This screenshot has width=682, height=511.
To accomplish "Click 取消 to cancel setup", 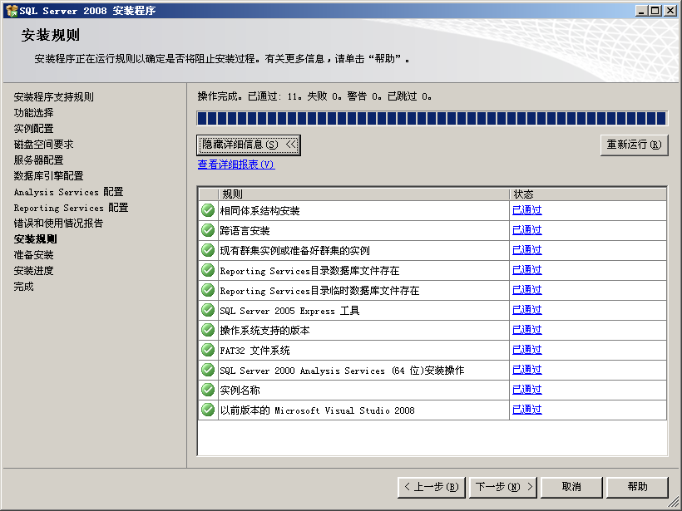I will point(571,487).
